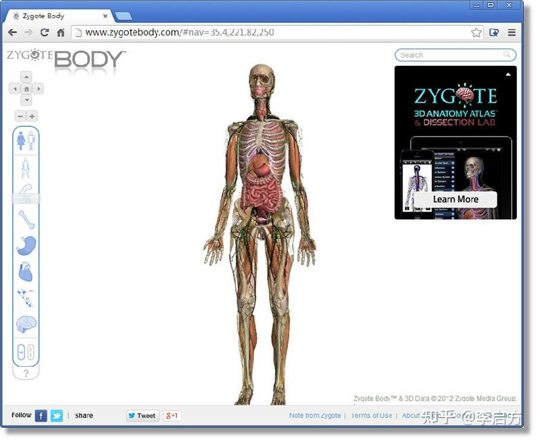Select the Zygote Body browser tab
The height and width of the screenshot is (440, 536).
[x=60, y=16]
